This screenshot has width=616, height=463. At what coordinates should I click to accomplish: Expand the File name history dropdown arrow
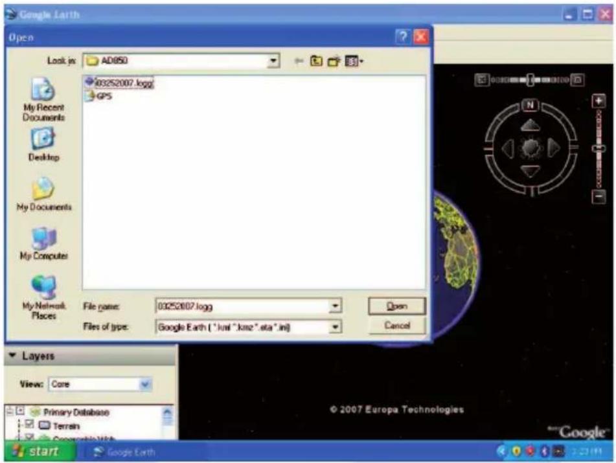pos(335,306)
